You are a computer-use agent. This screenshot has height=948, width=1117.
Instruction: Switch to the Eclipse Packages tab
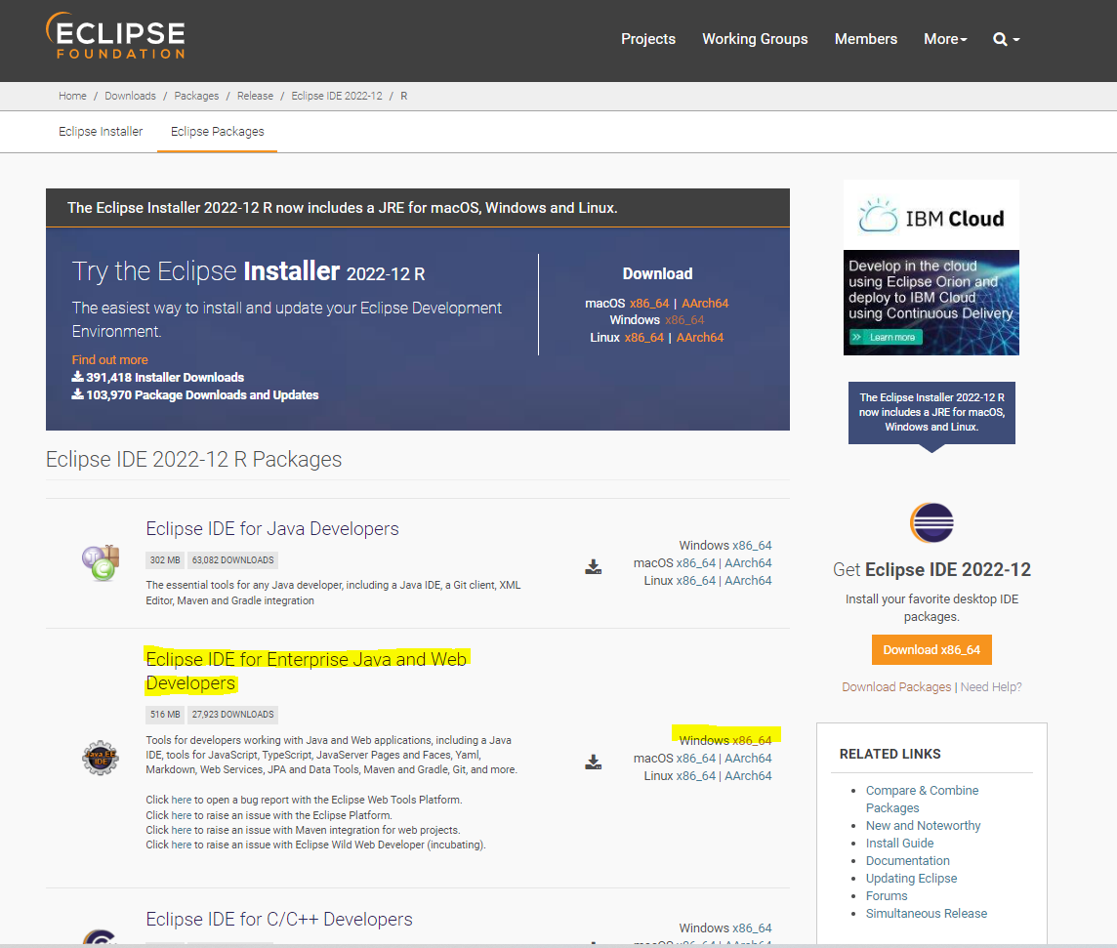click(x=218, y=132)
